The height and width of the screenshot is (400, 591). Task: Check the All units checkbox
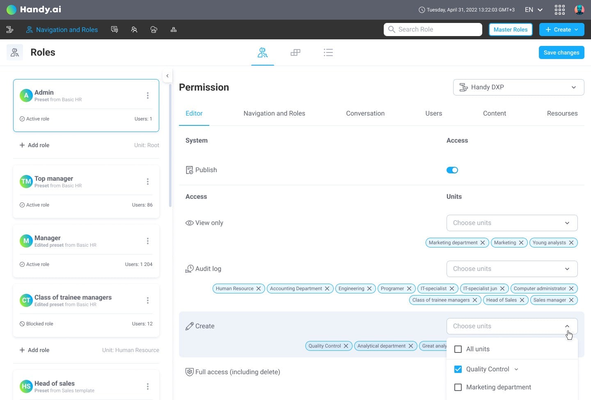point(458,349)
